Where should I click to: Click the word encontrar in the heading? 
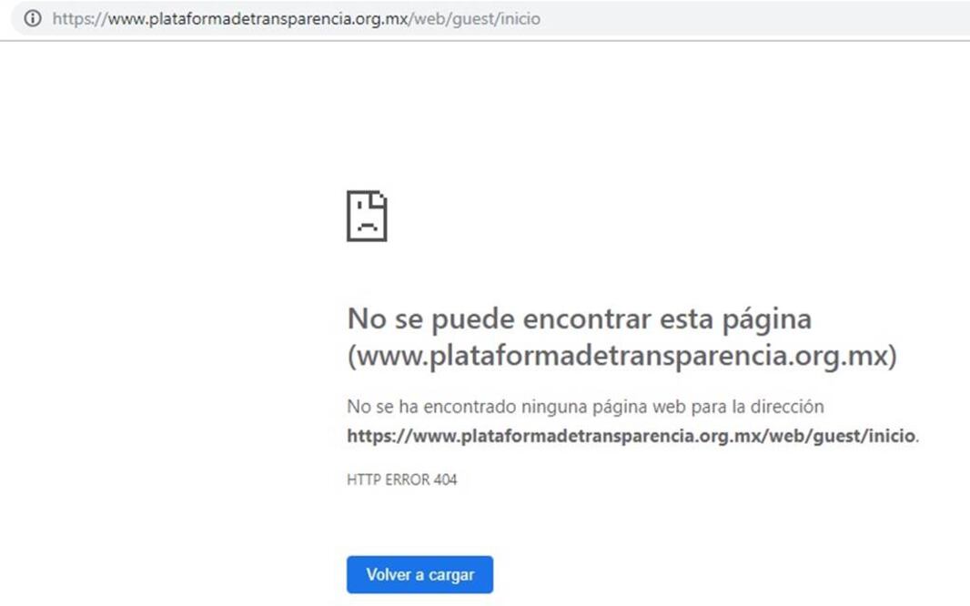[587, 319]
